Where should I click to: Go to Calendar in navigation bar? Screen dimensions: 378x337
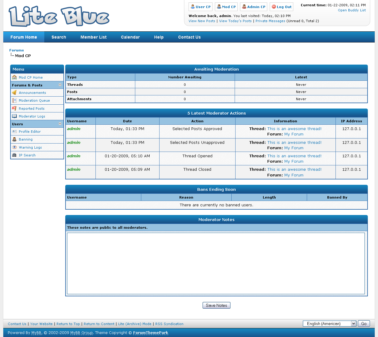(130, 37)
